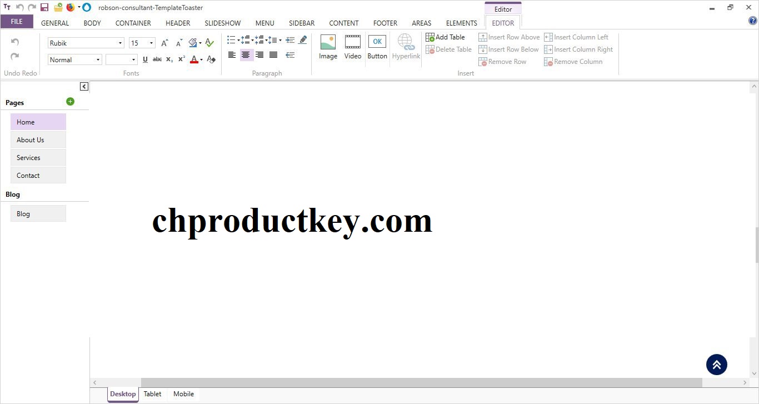
Task: Click Undo in the Undo Redo group
Action: 15,42
